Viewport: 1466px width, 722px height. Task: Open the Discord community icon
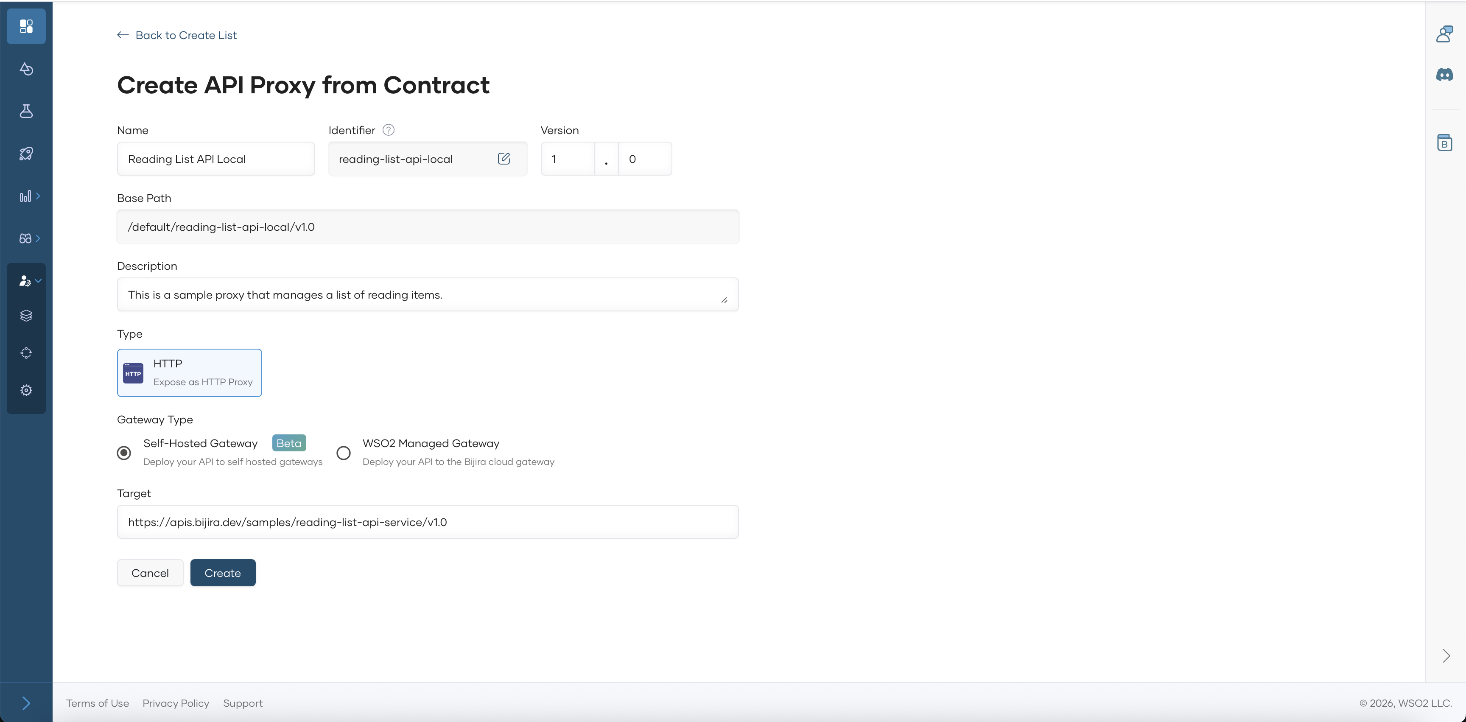point(1444,75)
